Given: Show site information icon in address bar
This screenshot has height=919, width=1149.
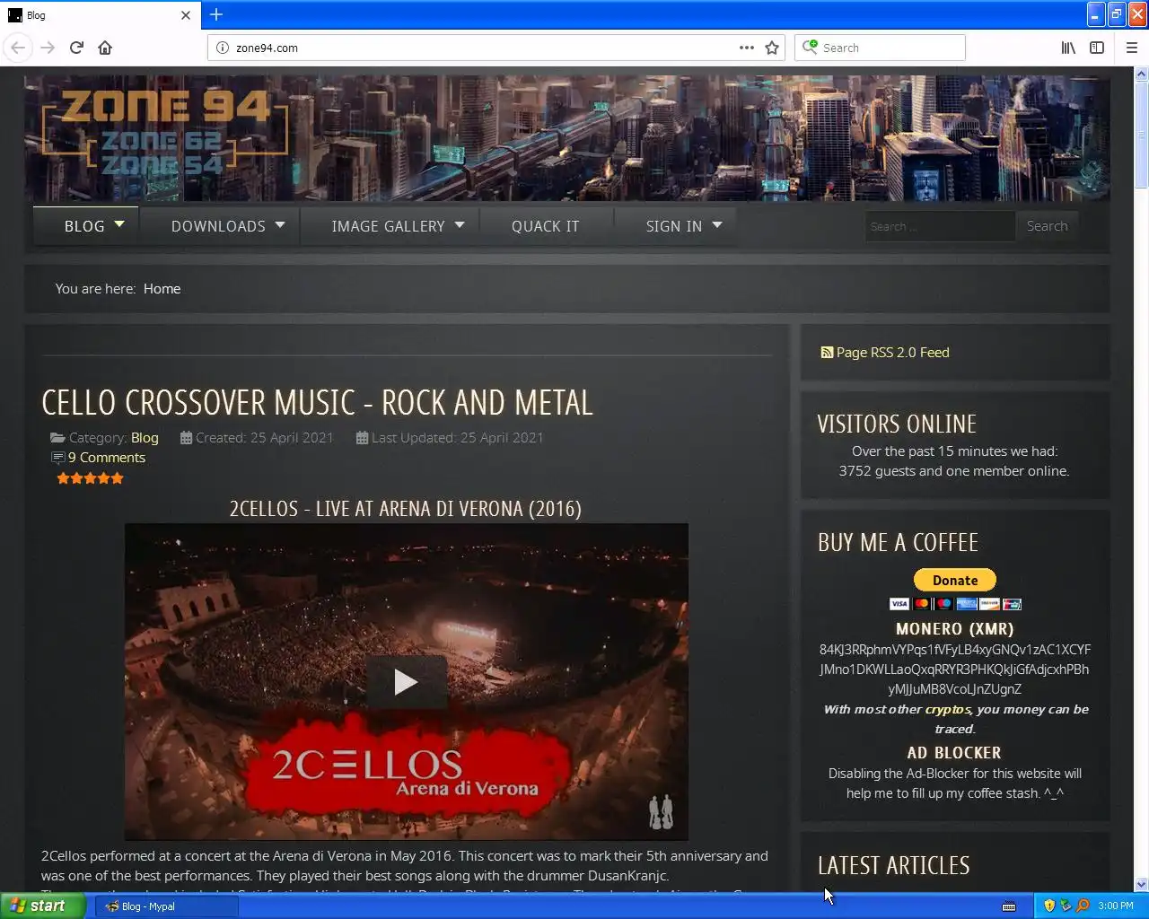Looking at the screenshot, I should click(x=223, y=48).
